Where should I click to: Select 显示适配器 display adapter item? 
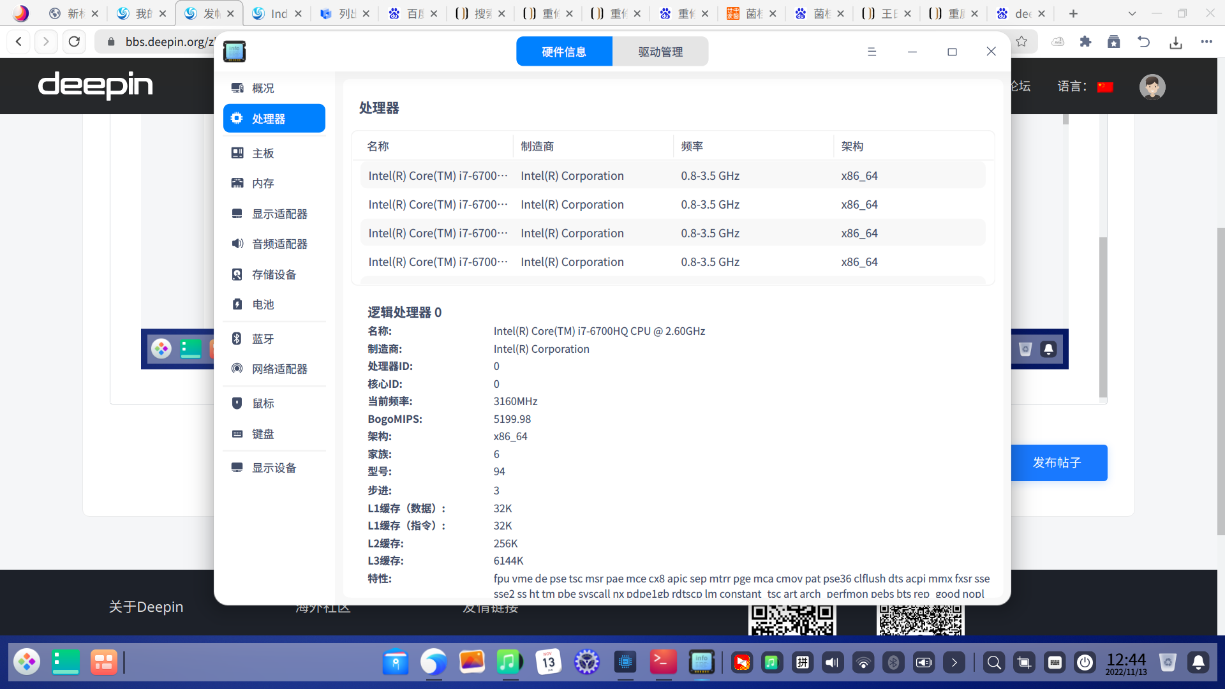click(279, 214)
